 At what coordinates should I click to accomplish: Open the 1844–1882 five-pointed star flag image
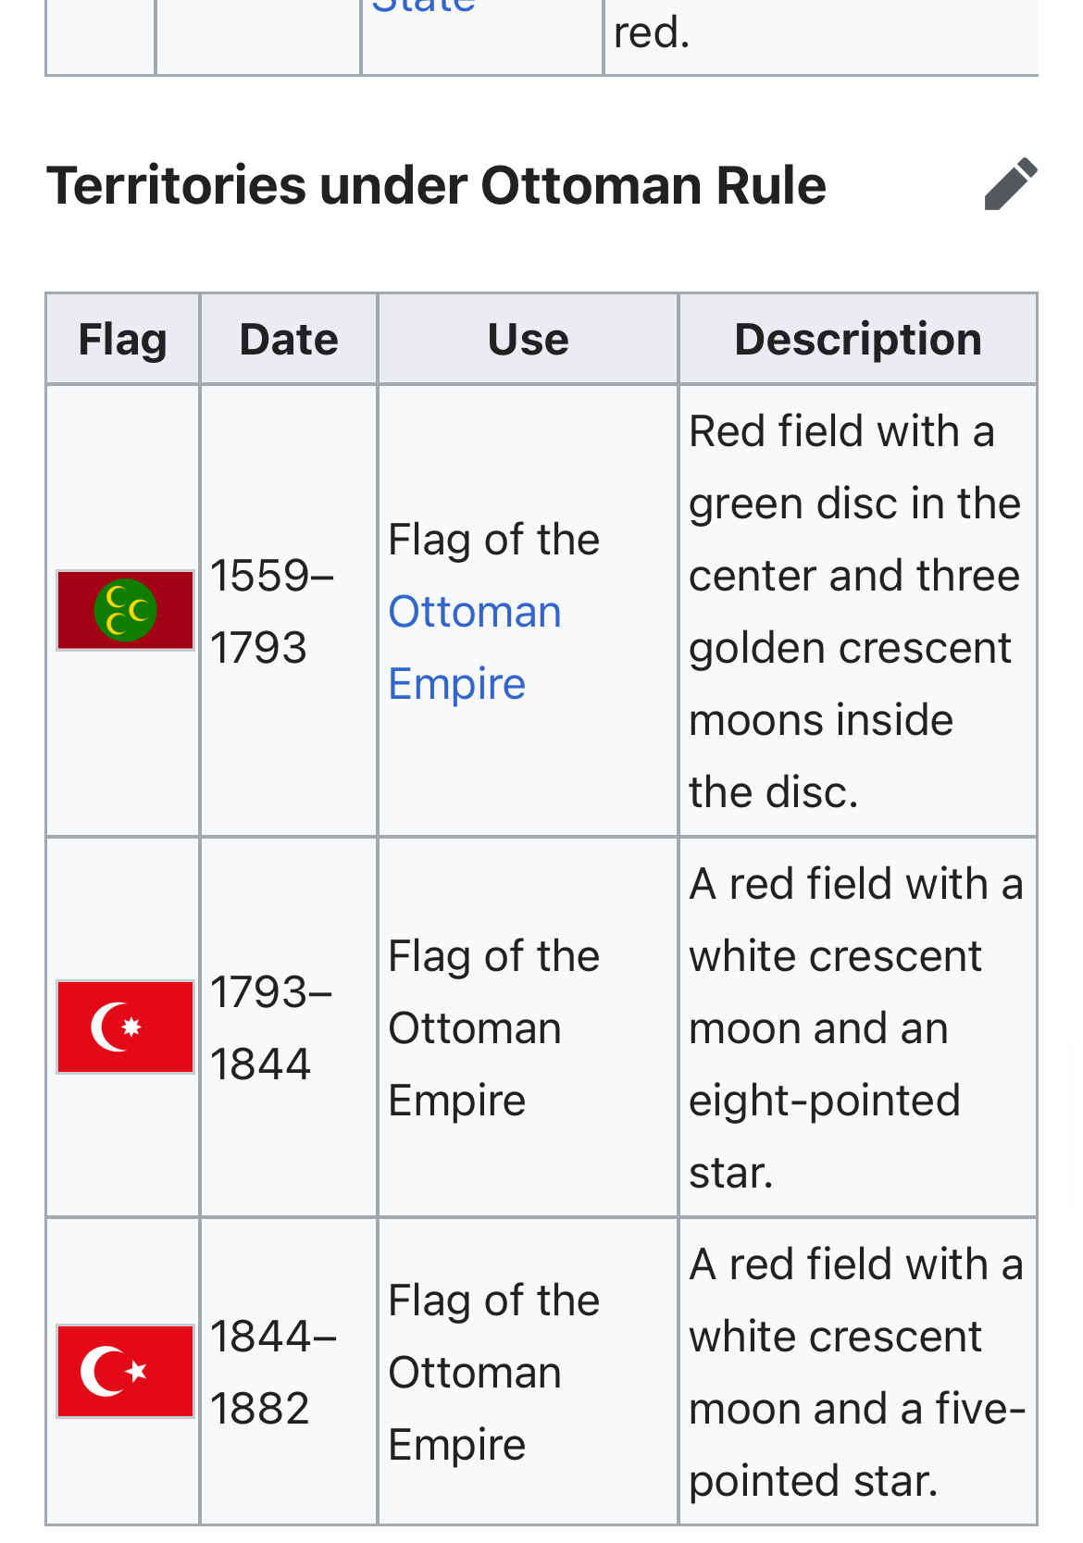[x=125, y=1372]
